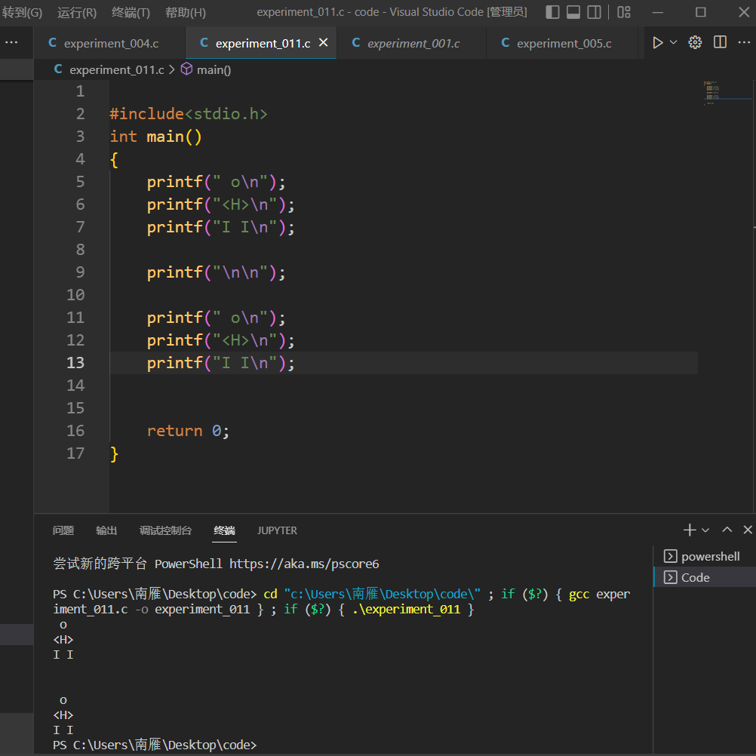Open the run options dropdown arrow
Screen dimensions: 756x756
pos(674,43)
